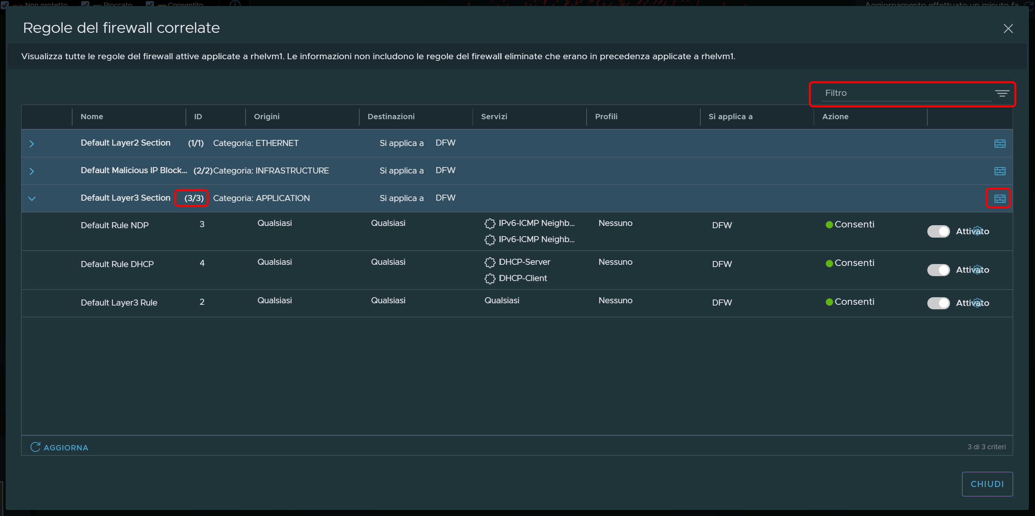Screen dimensions: 1035x516
Task: Select the Default Rule NDP name
Action: click(114, 226)
